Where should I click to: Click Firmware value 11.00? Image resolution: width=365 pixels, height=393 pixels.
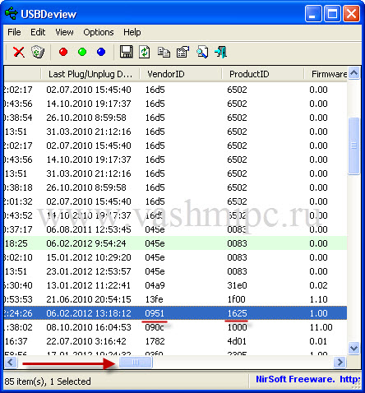click(321, 327)
